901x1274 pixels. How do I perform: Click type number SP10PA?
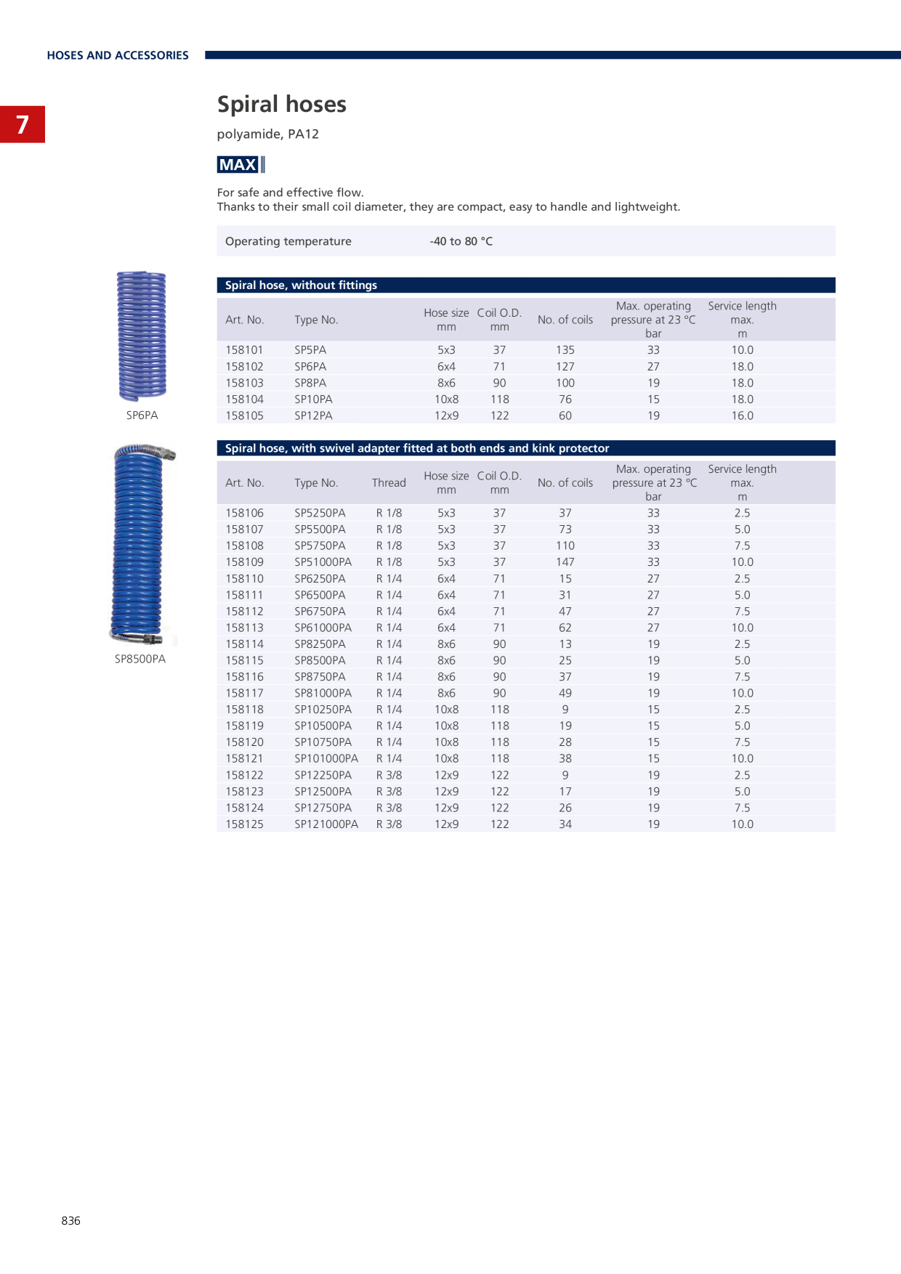click(x=313, y=399)
